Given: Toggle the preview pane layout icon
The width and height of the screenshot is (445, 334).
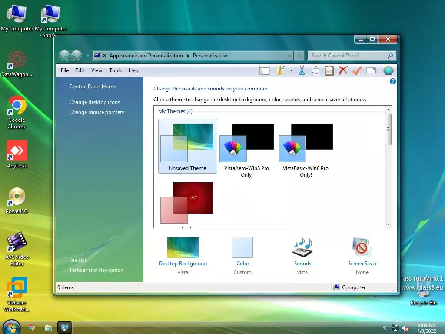Looking at the screenshot, I should pyautogui.click(x=265, y=70).
